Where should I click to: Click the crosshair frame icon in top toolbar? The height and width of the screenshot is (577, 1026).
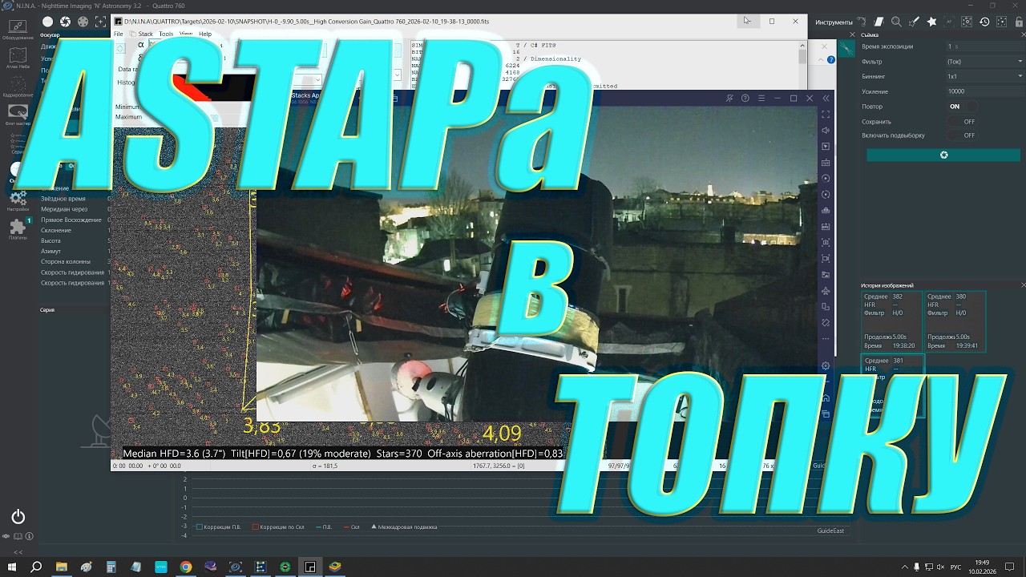100,22
